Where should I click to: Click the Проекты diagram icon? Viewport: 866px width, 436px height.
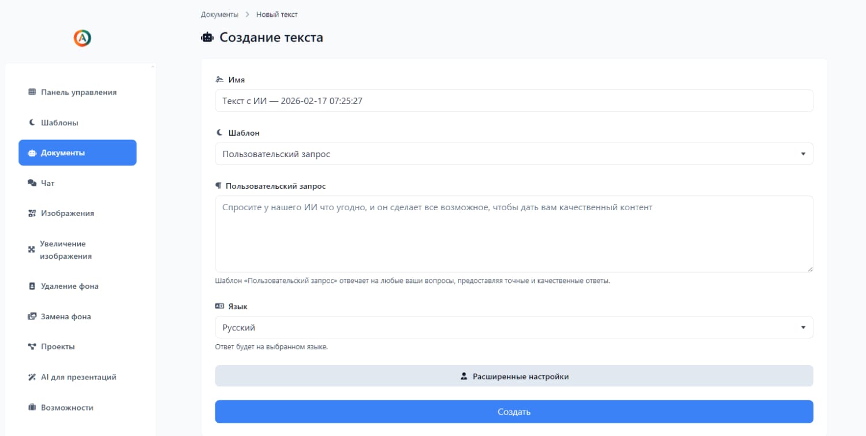(32, 346)
